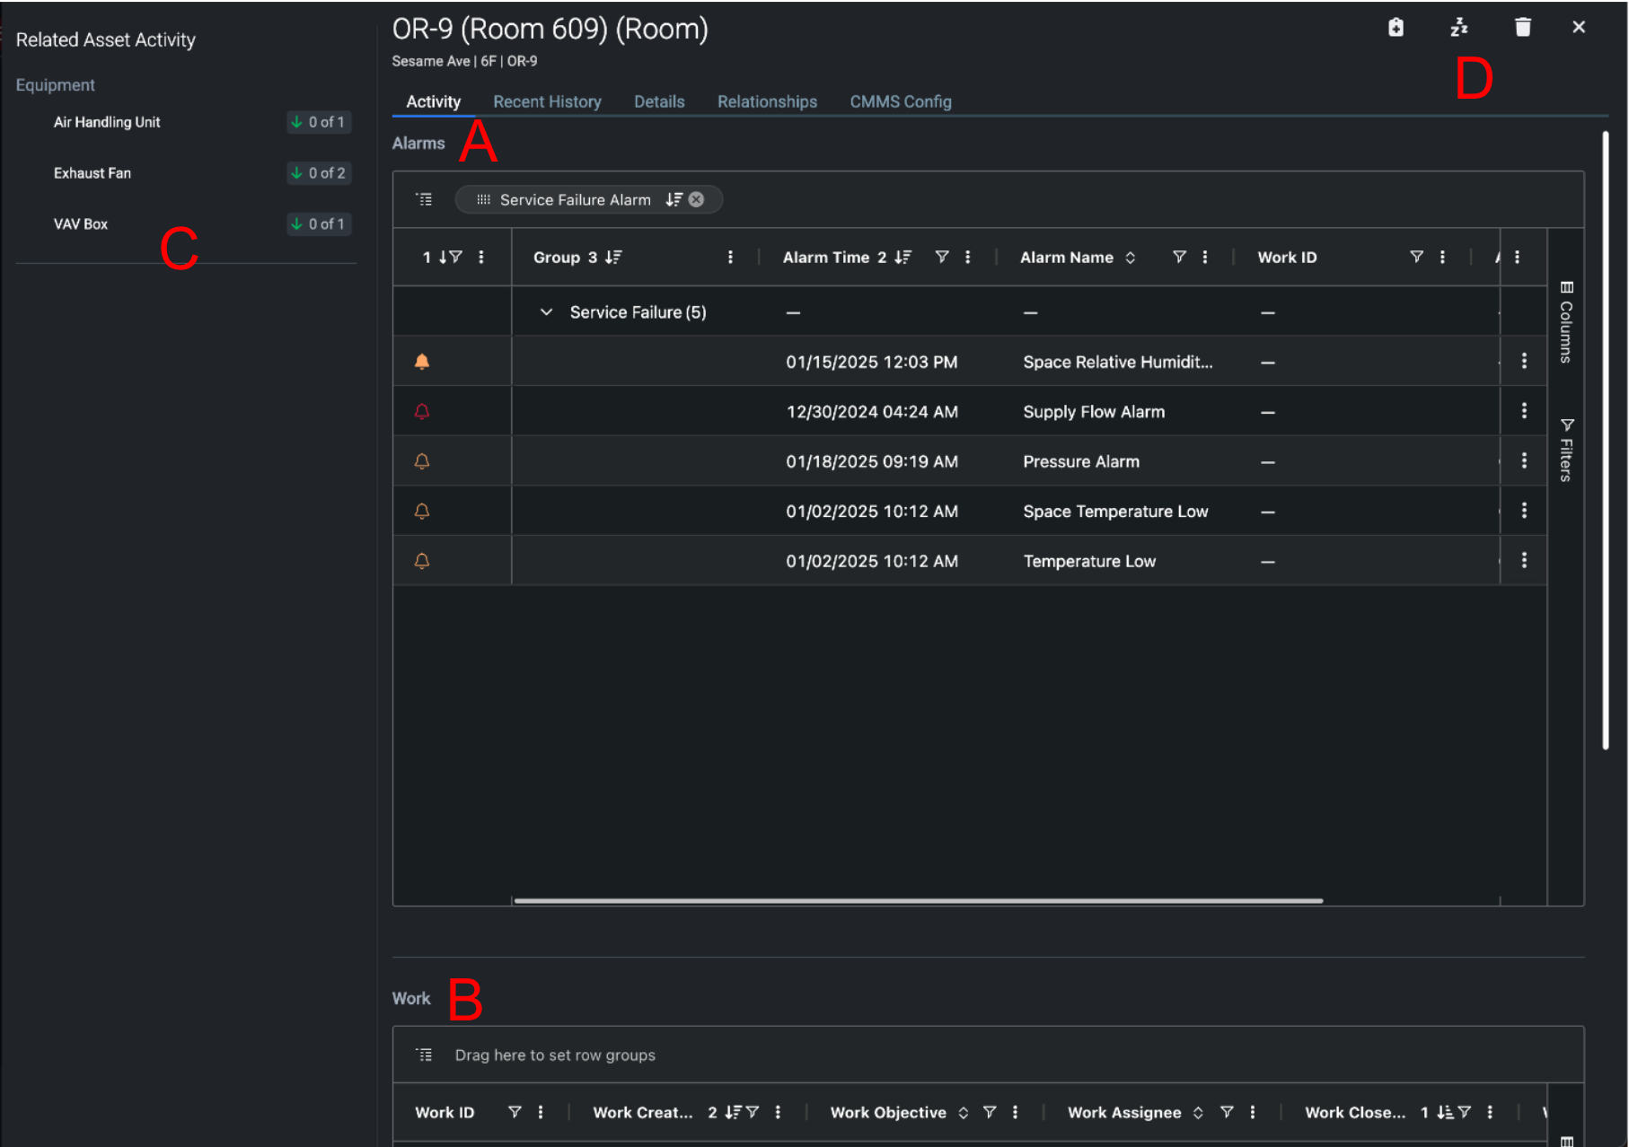Open row menu for Pressure Alarm
The height and width of the screenshot is (1147, 1629).
tap(1524, 461)
